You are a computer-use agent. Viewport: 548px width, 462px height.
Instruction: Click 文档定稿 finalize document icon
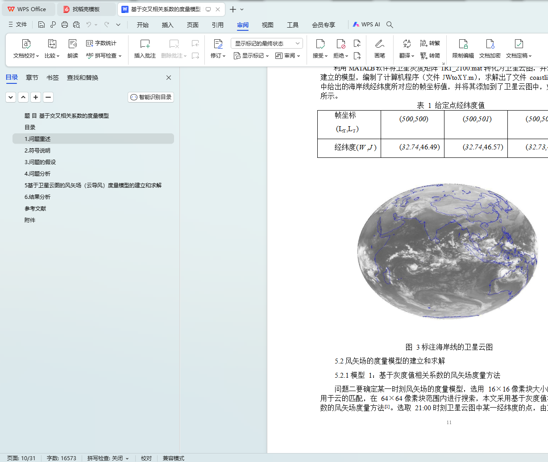click(x=519, y=44)
